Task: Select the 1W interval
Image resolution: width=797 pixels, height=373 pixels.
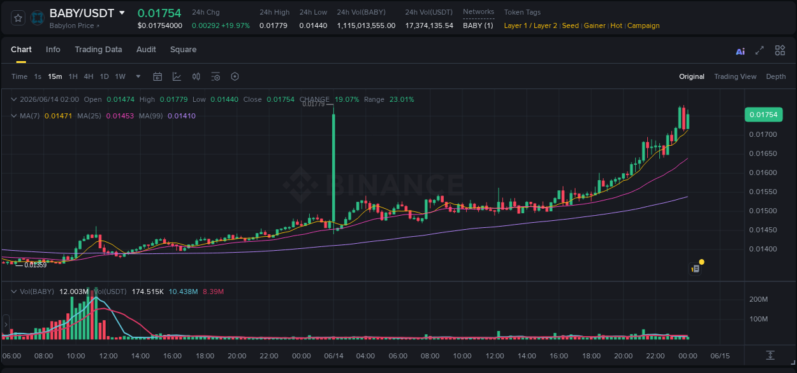Action: (x=120, y=76)
